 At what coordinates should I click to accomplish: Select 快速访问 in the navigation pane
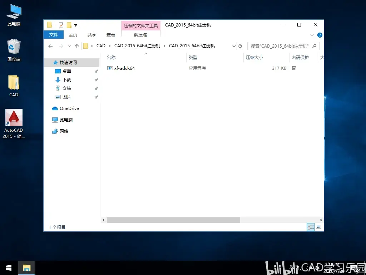71,62
